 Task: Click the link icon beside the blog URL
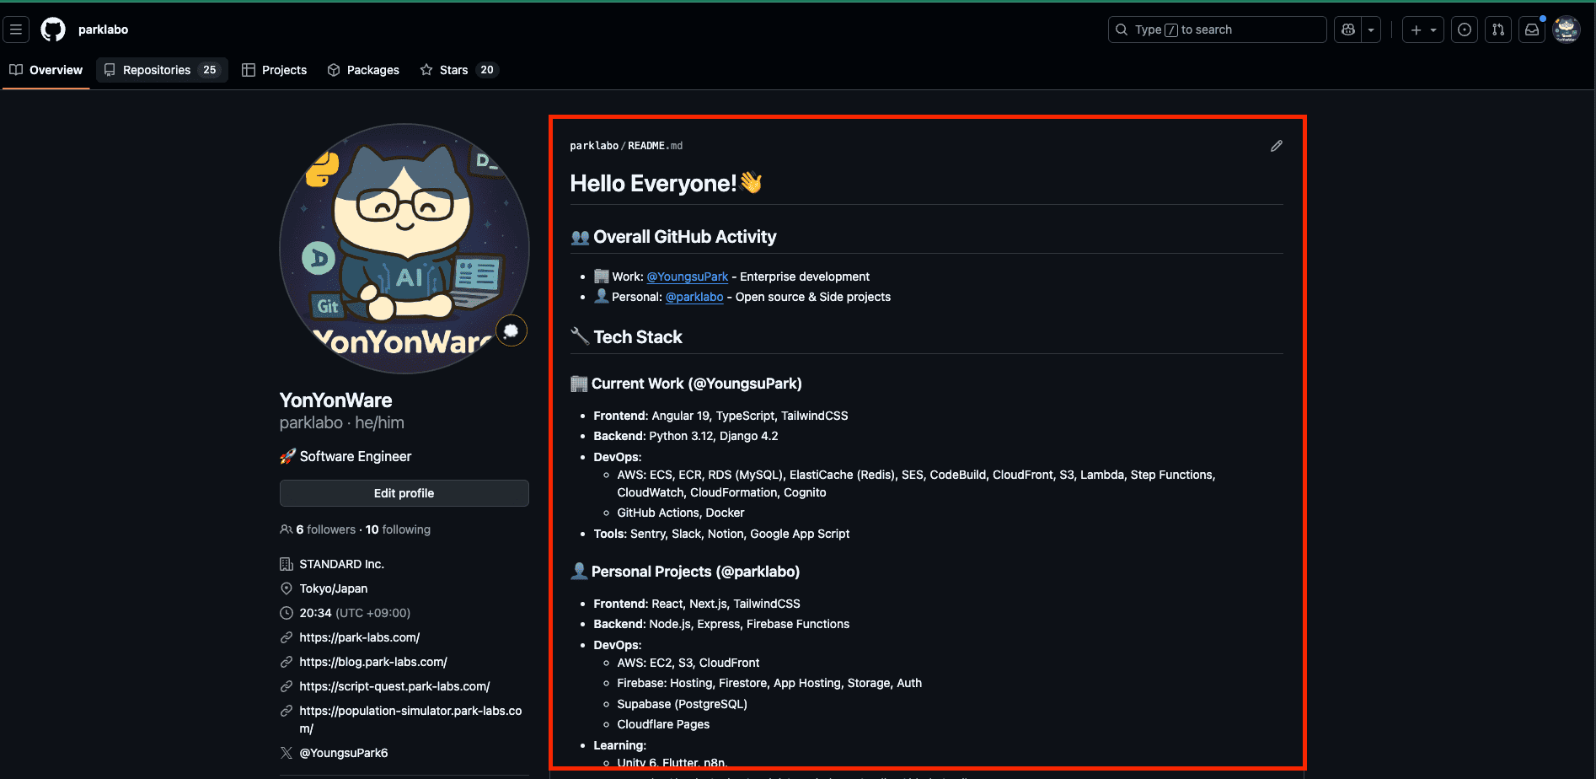[287, 662]
